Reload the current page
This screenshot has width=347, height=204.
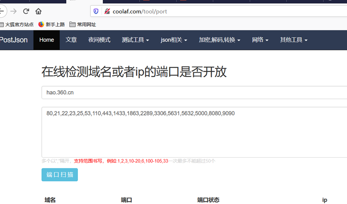(26, 11)
